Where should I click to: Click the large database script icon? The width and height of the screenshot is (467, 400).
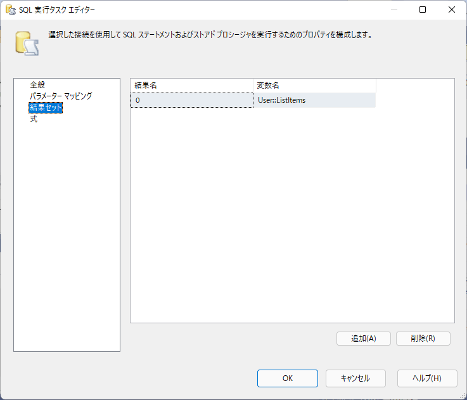[x=27, y=44]
